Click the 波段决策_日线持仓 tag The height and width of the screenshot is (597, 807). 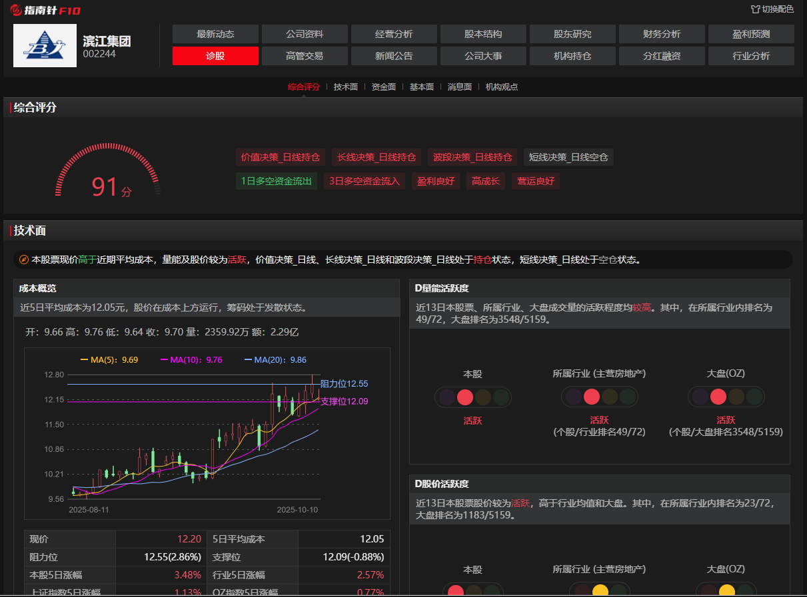[472, 157]
